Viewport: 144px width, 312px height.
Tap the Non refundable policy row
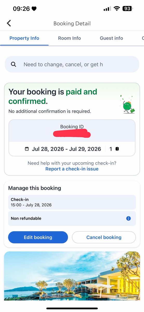tap(72, 218)
